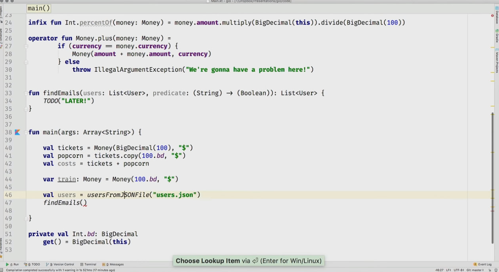Viewport: 499px width, 272px height.
Task: Click the popcorn variable declaration on line 41
Action: pos(70,156)
